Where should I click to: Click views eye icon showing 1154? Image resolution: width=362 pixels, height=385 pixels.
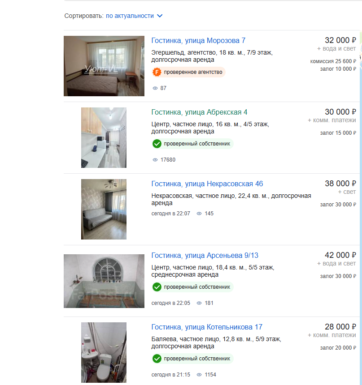tap(199, 375)
